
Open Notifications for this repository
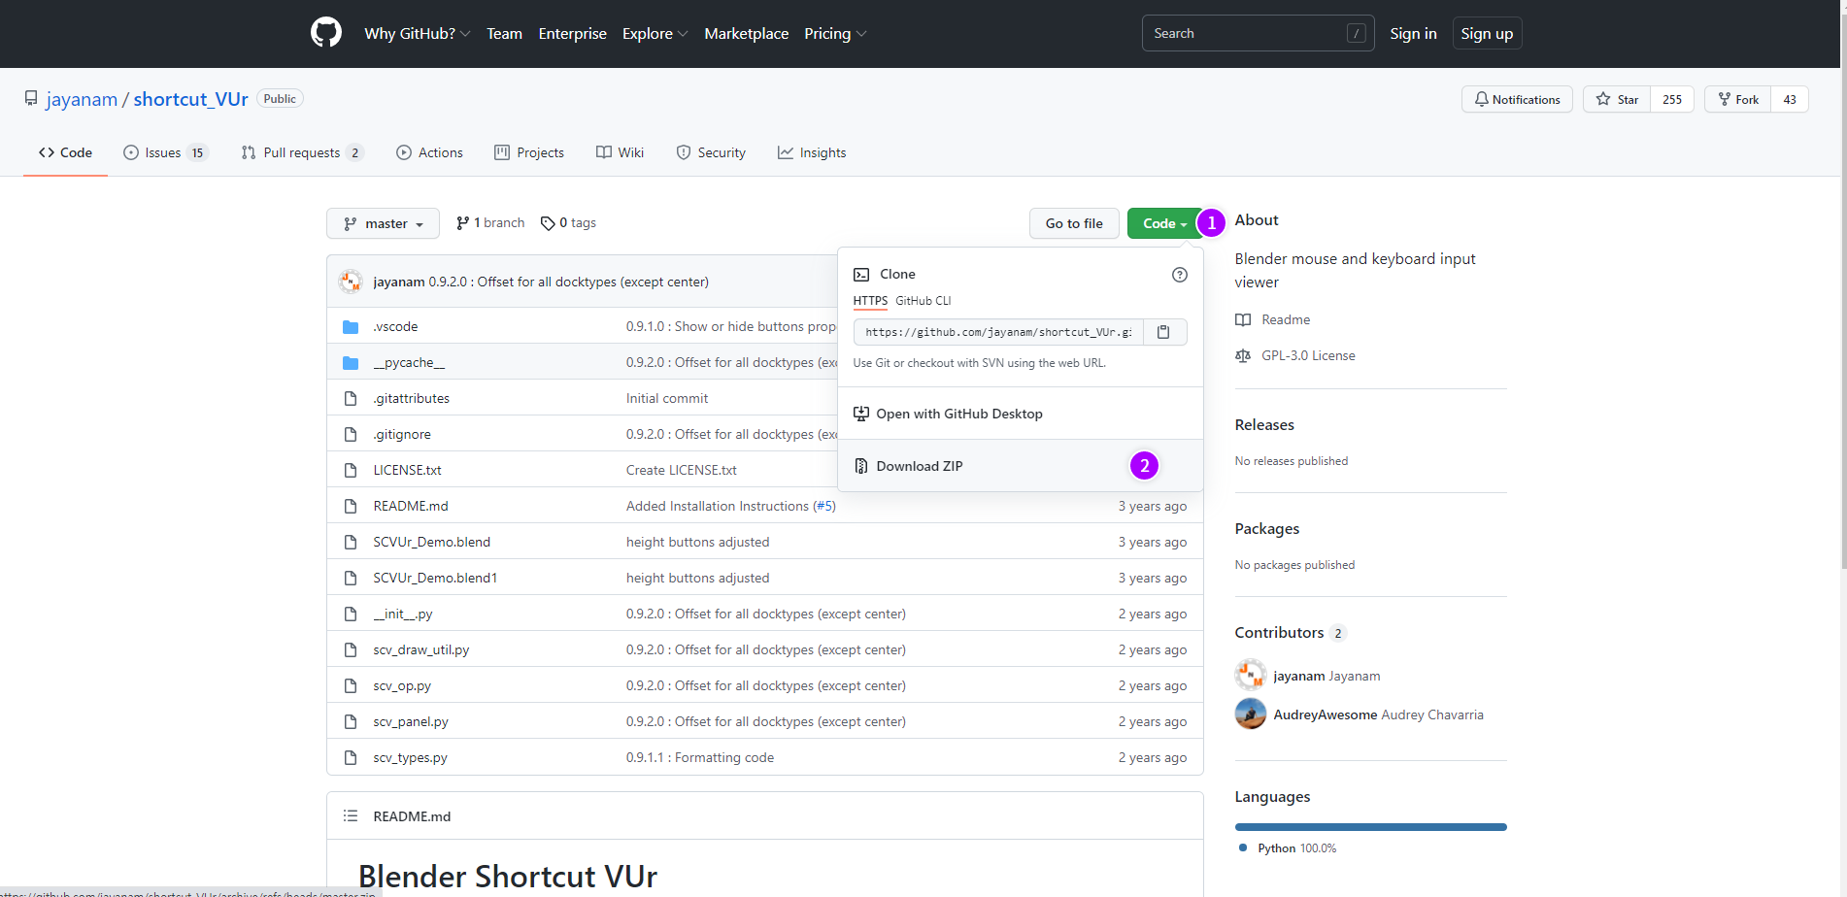[x=1517, y=99]
